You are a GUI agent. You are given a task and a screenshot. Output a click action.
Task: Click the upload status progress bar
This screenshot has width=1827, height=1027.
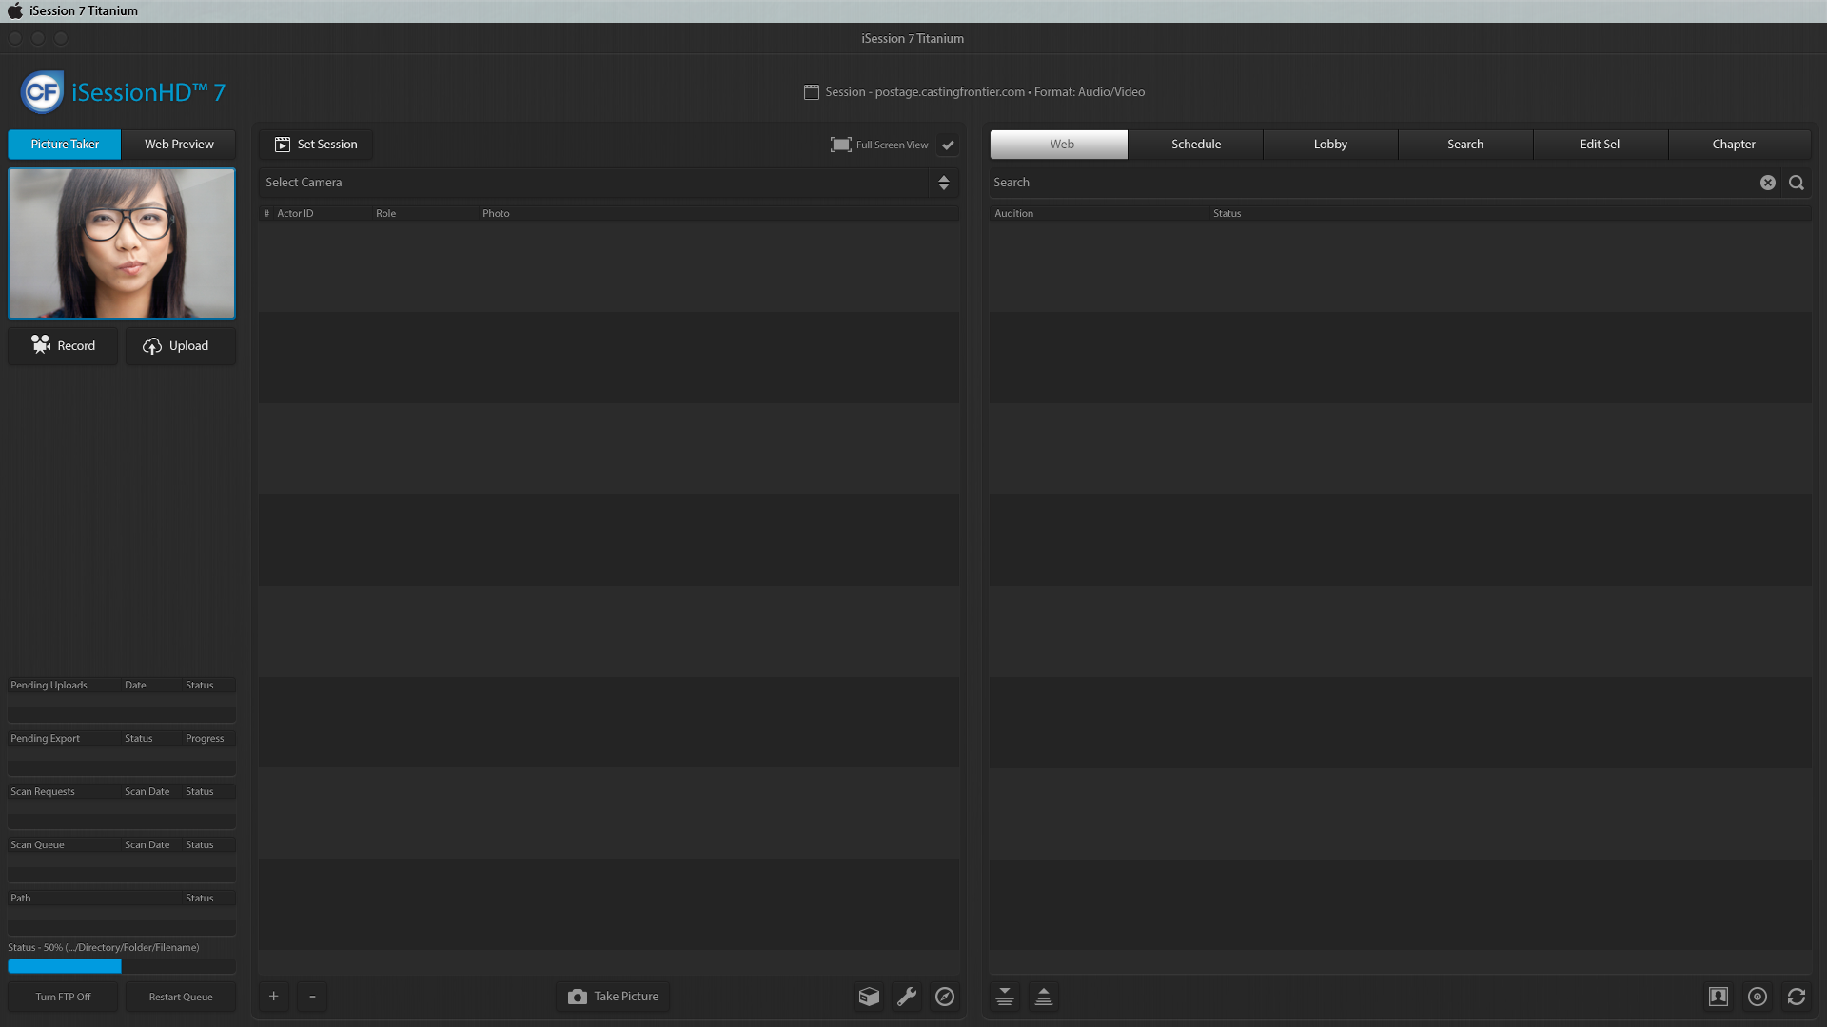[121, 966]
